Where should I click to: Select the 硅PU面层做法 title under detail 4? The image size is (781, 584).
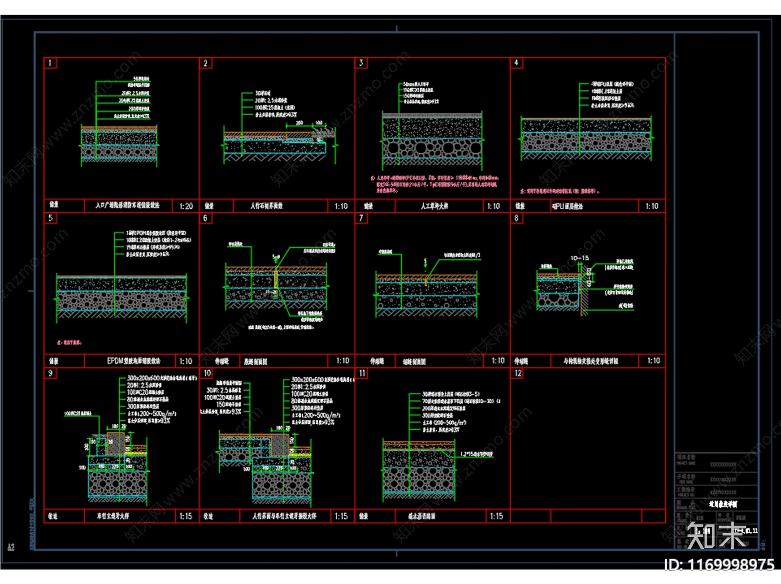[x=568, y=206]
